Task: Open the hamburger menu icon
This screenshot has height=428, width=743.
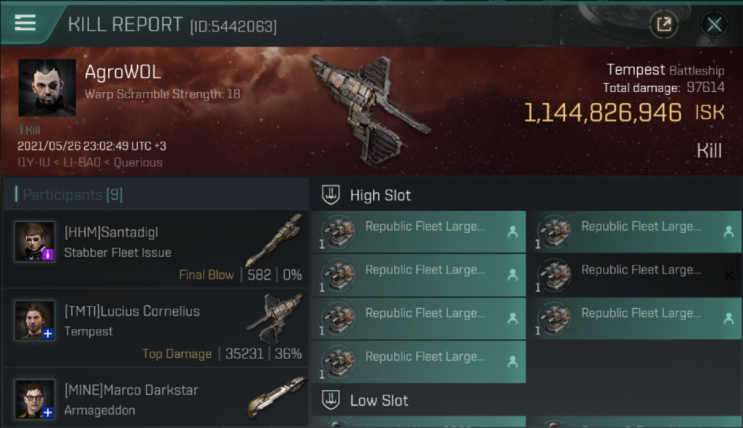Action: point(25,23)
